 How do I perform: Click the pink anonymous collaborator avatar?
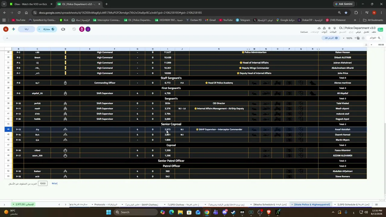click(82, 29)
